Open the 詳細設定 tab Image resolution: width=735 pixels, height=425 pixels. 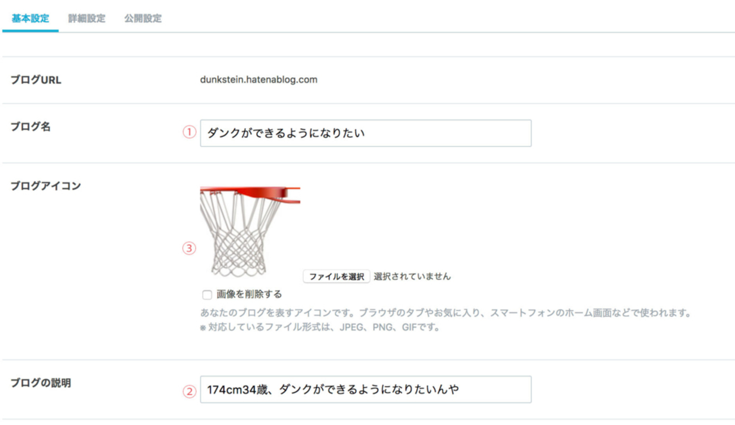tap(87, 19)
